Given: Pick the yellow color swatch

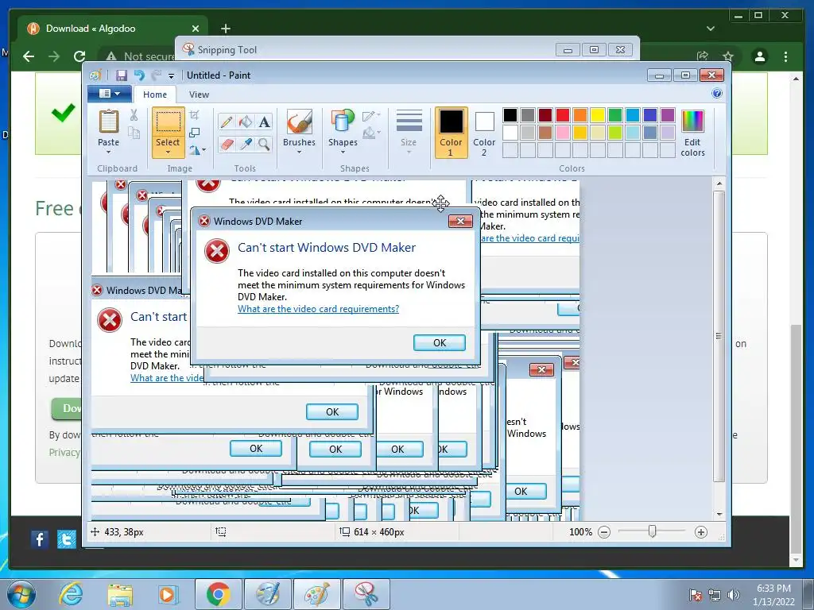Looking at the screenshot, I should (x=598, y=114).
